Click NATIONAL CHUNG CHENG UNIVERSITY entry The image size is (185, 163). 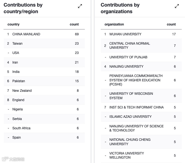(x=130, y=142)
